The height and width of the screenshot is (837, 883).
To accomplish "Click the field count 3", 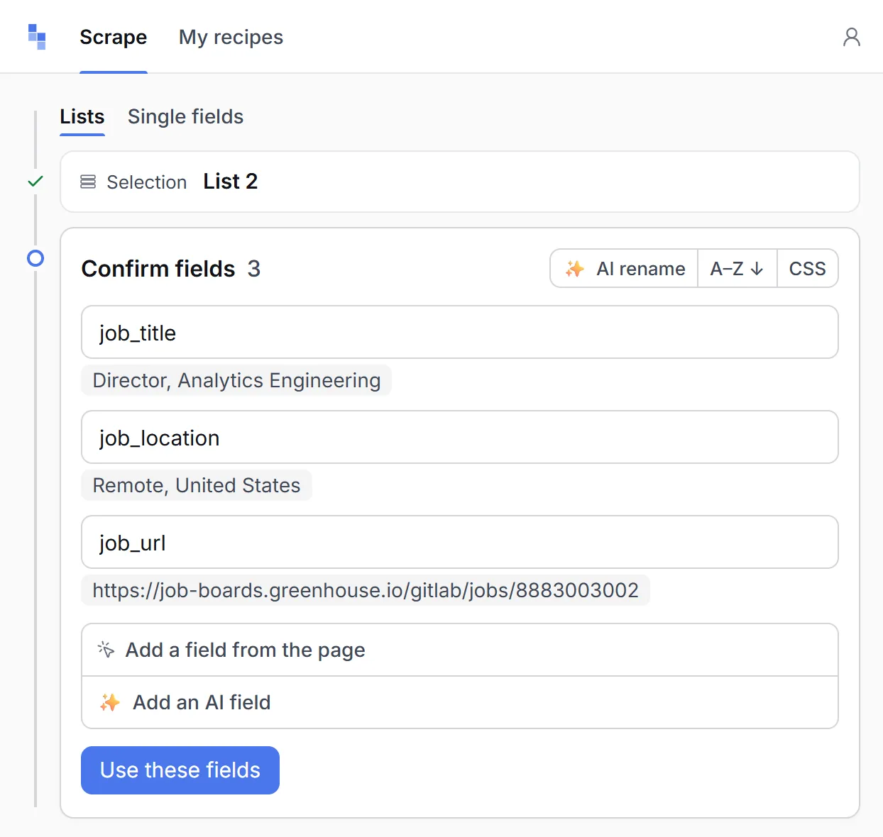I will tap(254, 269).
